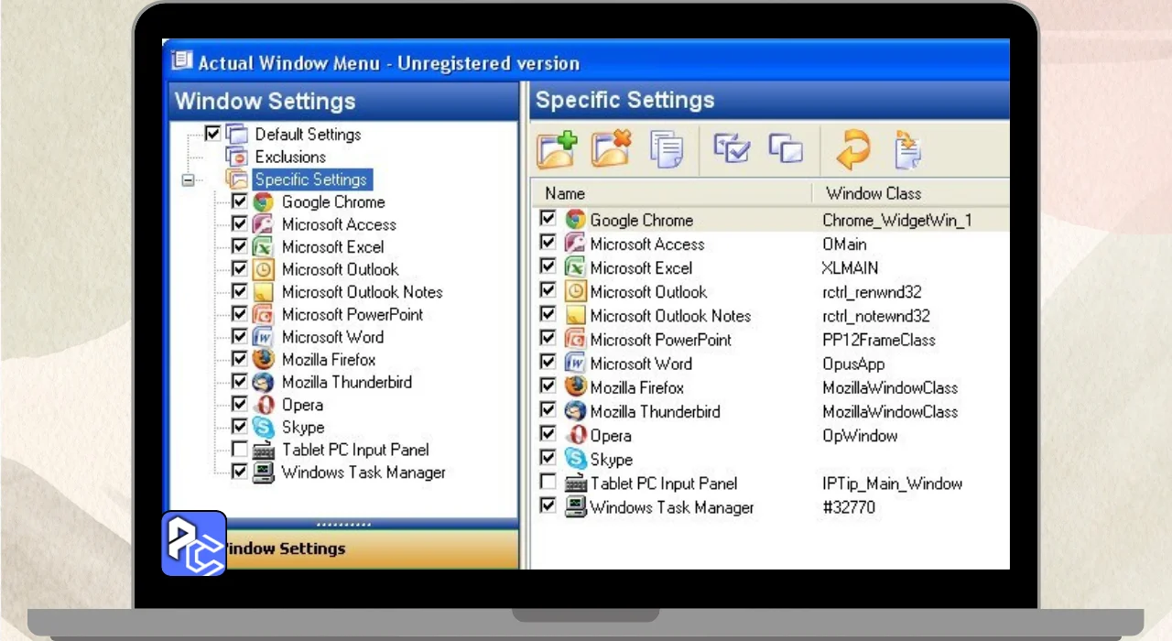Screen dimensions: 1172x641
Task: Click the add new settings folder-plus icon
Action: point(558,150)
